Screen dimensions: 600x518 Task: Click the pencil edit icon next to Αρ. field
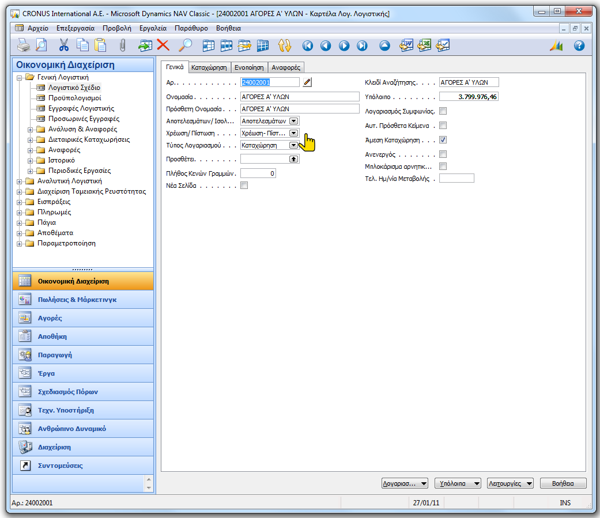tap(307, 82)
